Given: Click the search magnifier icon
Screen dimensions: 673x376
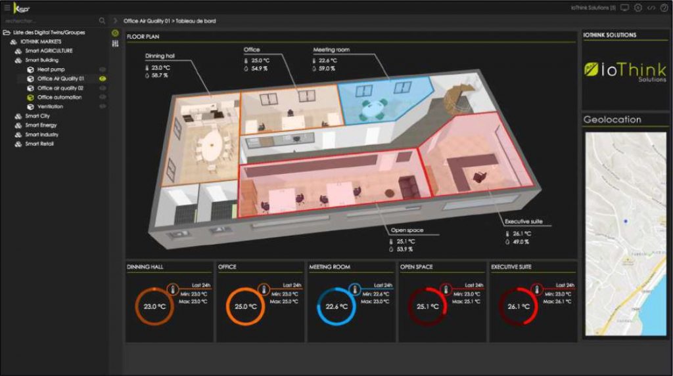Looking at the screenshot, I should pyautogui.click(x=102, y=21).
